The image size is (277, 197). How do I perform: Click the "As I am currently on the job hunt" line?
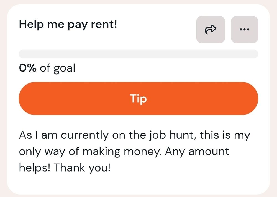(135, 136)
